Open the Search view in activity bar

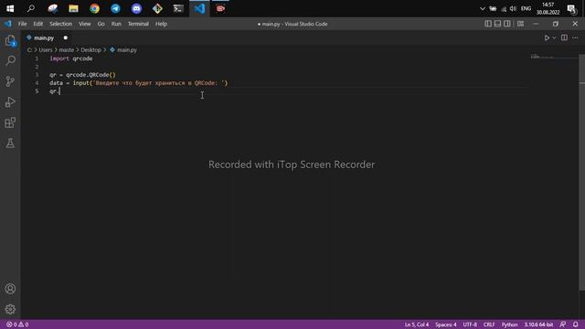click(10, 60)
